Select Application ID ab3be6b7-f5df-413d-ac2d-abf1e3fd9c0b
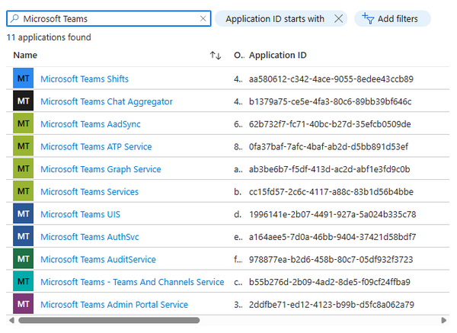Screen dimensions: 457x333 [329, 169]
